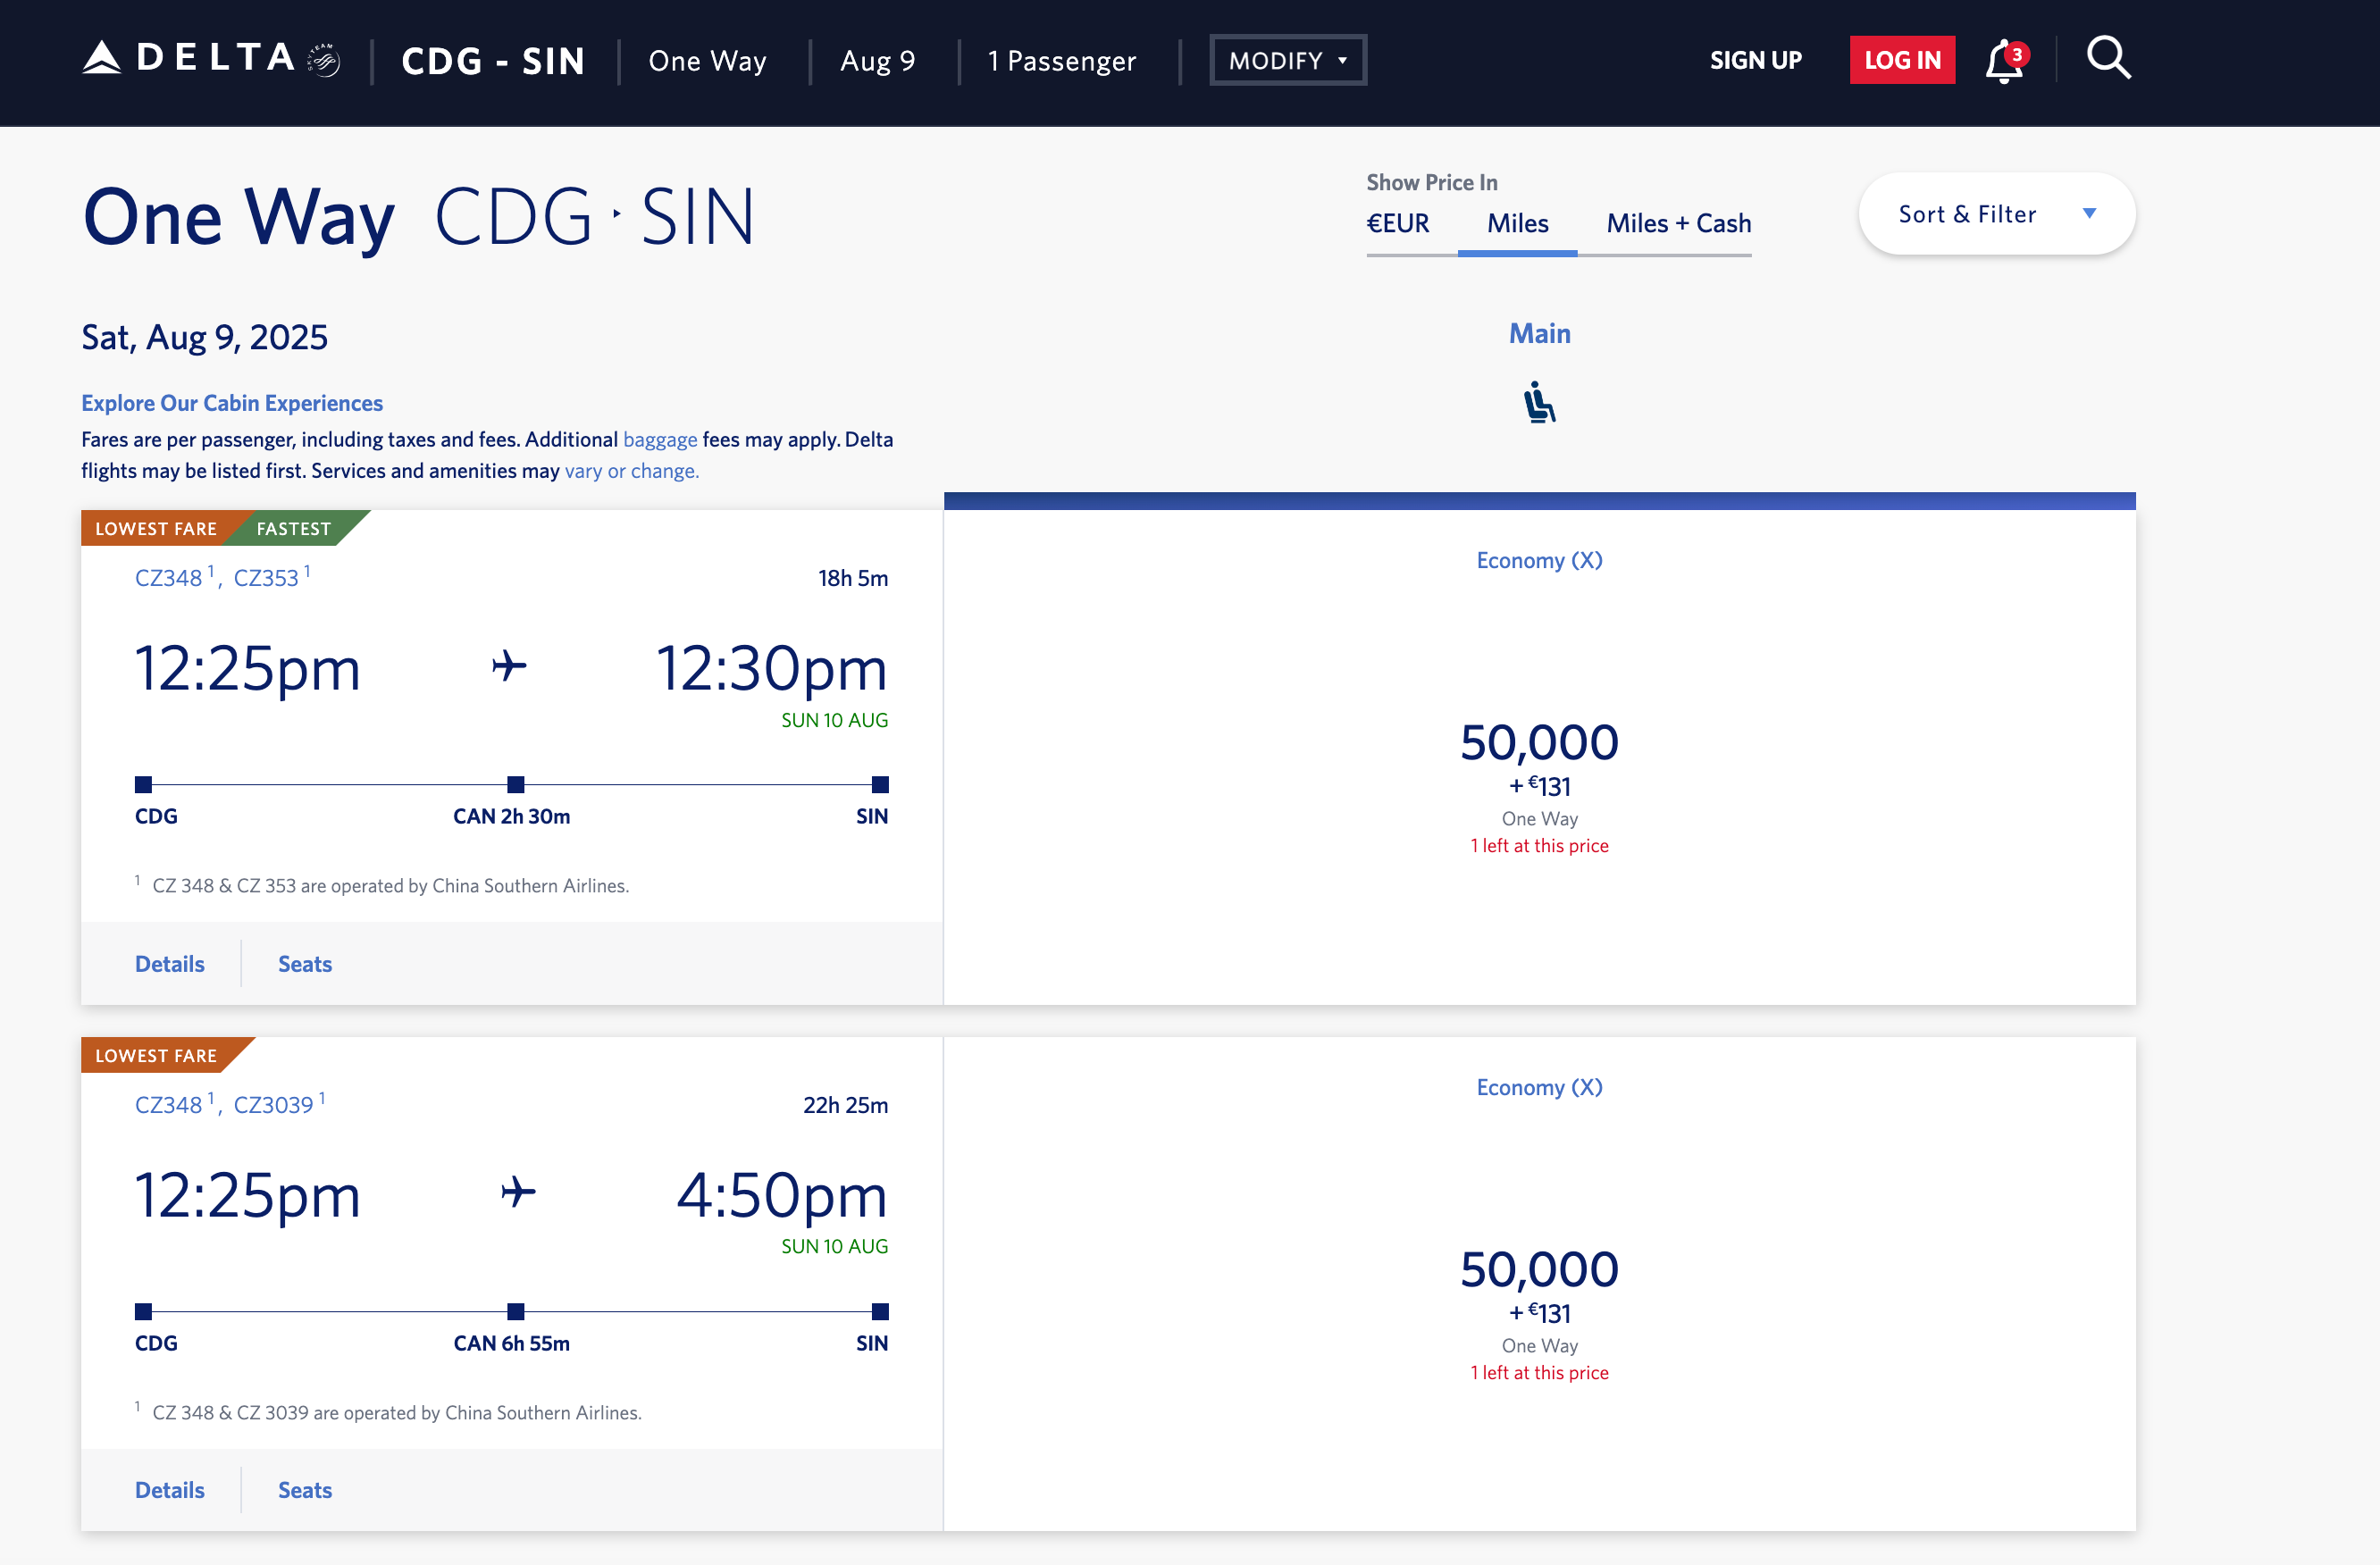Select the Miles + Cash tab
Image resolution: width=2380 pixels, height=1565 pixels.
1678,223
